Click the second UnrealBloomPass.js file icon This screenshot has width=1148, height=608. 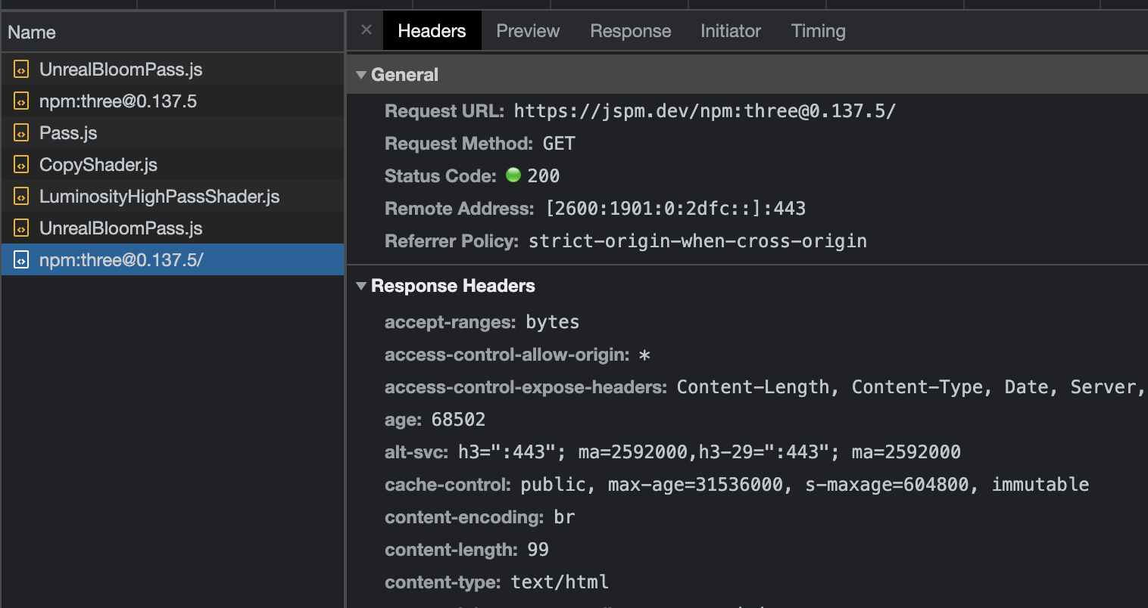[20, 228]
